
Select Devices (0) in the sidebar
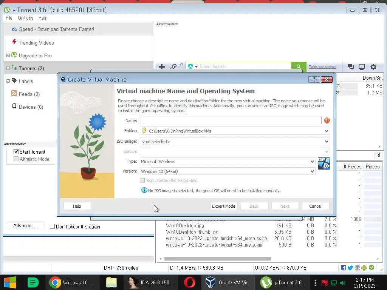pyautogui.click(x=31, y=107)
